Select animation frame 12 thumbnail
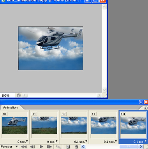Screen dimensions: 148x149 [74, 125]
